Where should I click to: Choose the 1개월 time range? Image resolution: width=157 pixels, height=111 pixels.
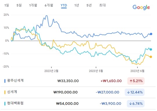click(33, 5)
